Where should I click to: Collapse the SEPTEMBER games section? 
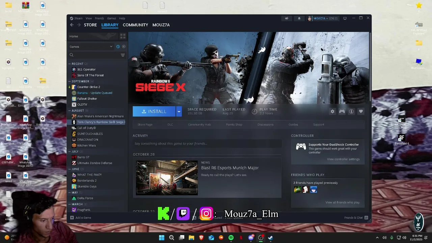click(x=70, y=81)
